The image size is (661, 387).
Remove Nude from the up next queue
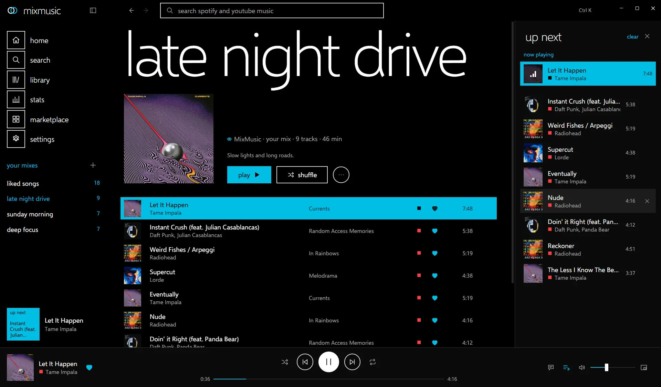tap(647, 201)
